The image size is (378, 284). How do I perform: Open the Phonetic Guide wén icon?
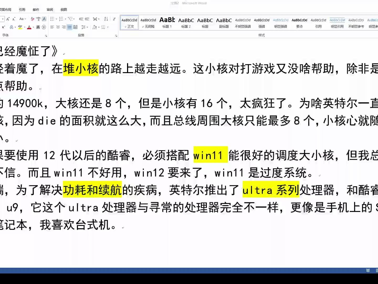[38, 19]
